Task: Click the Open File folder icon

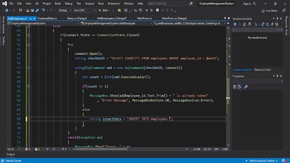Action: coord(28,10)
